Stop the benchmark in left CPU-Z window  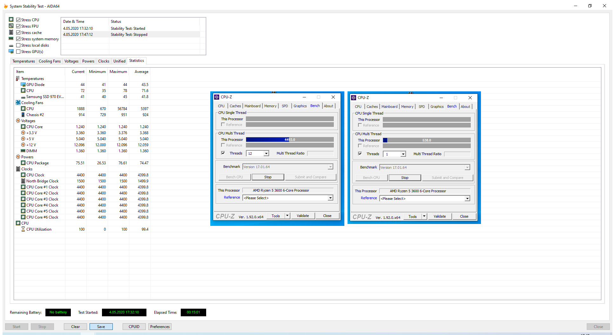click(268, 177)
